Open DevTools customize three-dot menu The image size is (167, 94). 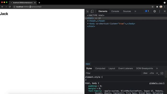click(159, 11)
